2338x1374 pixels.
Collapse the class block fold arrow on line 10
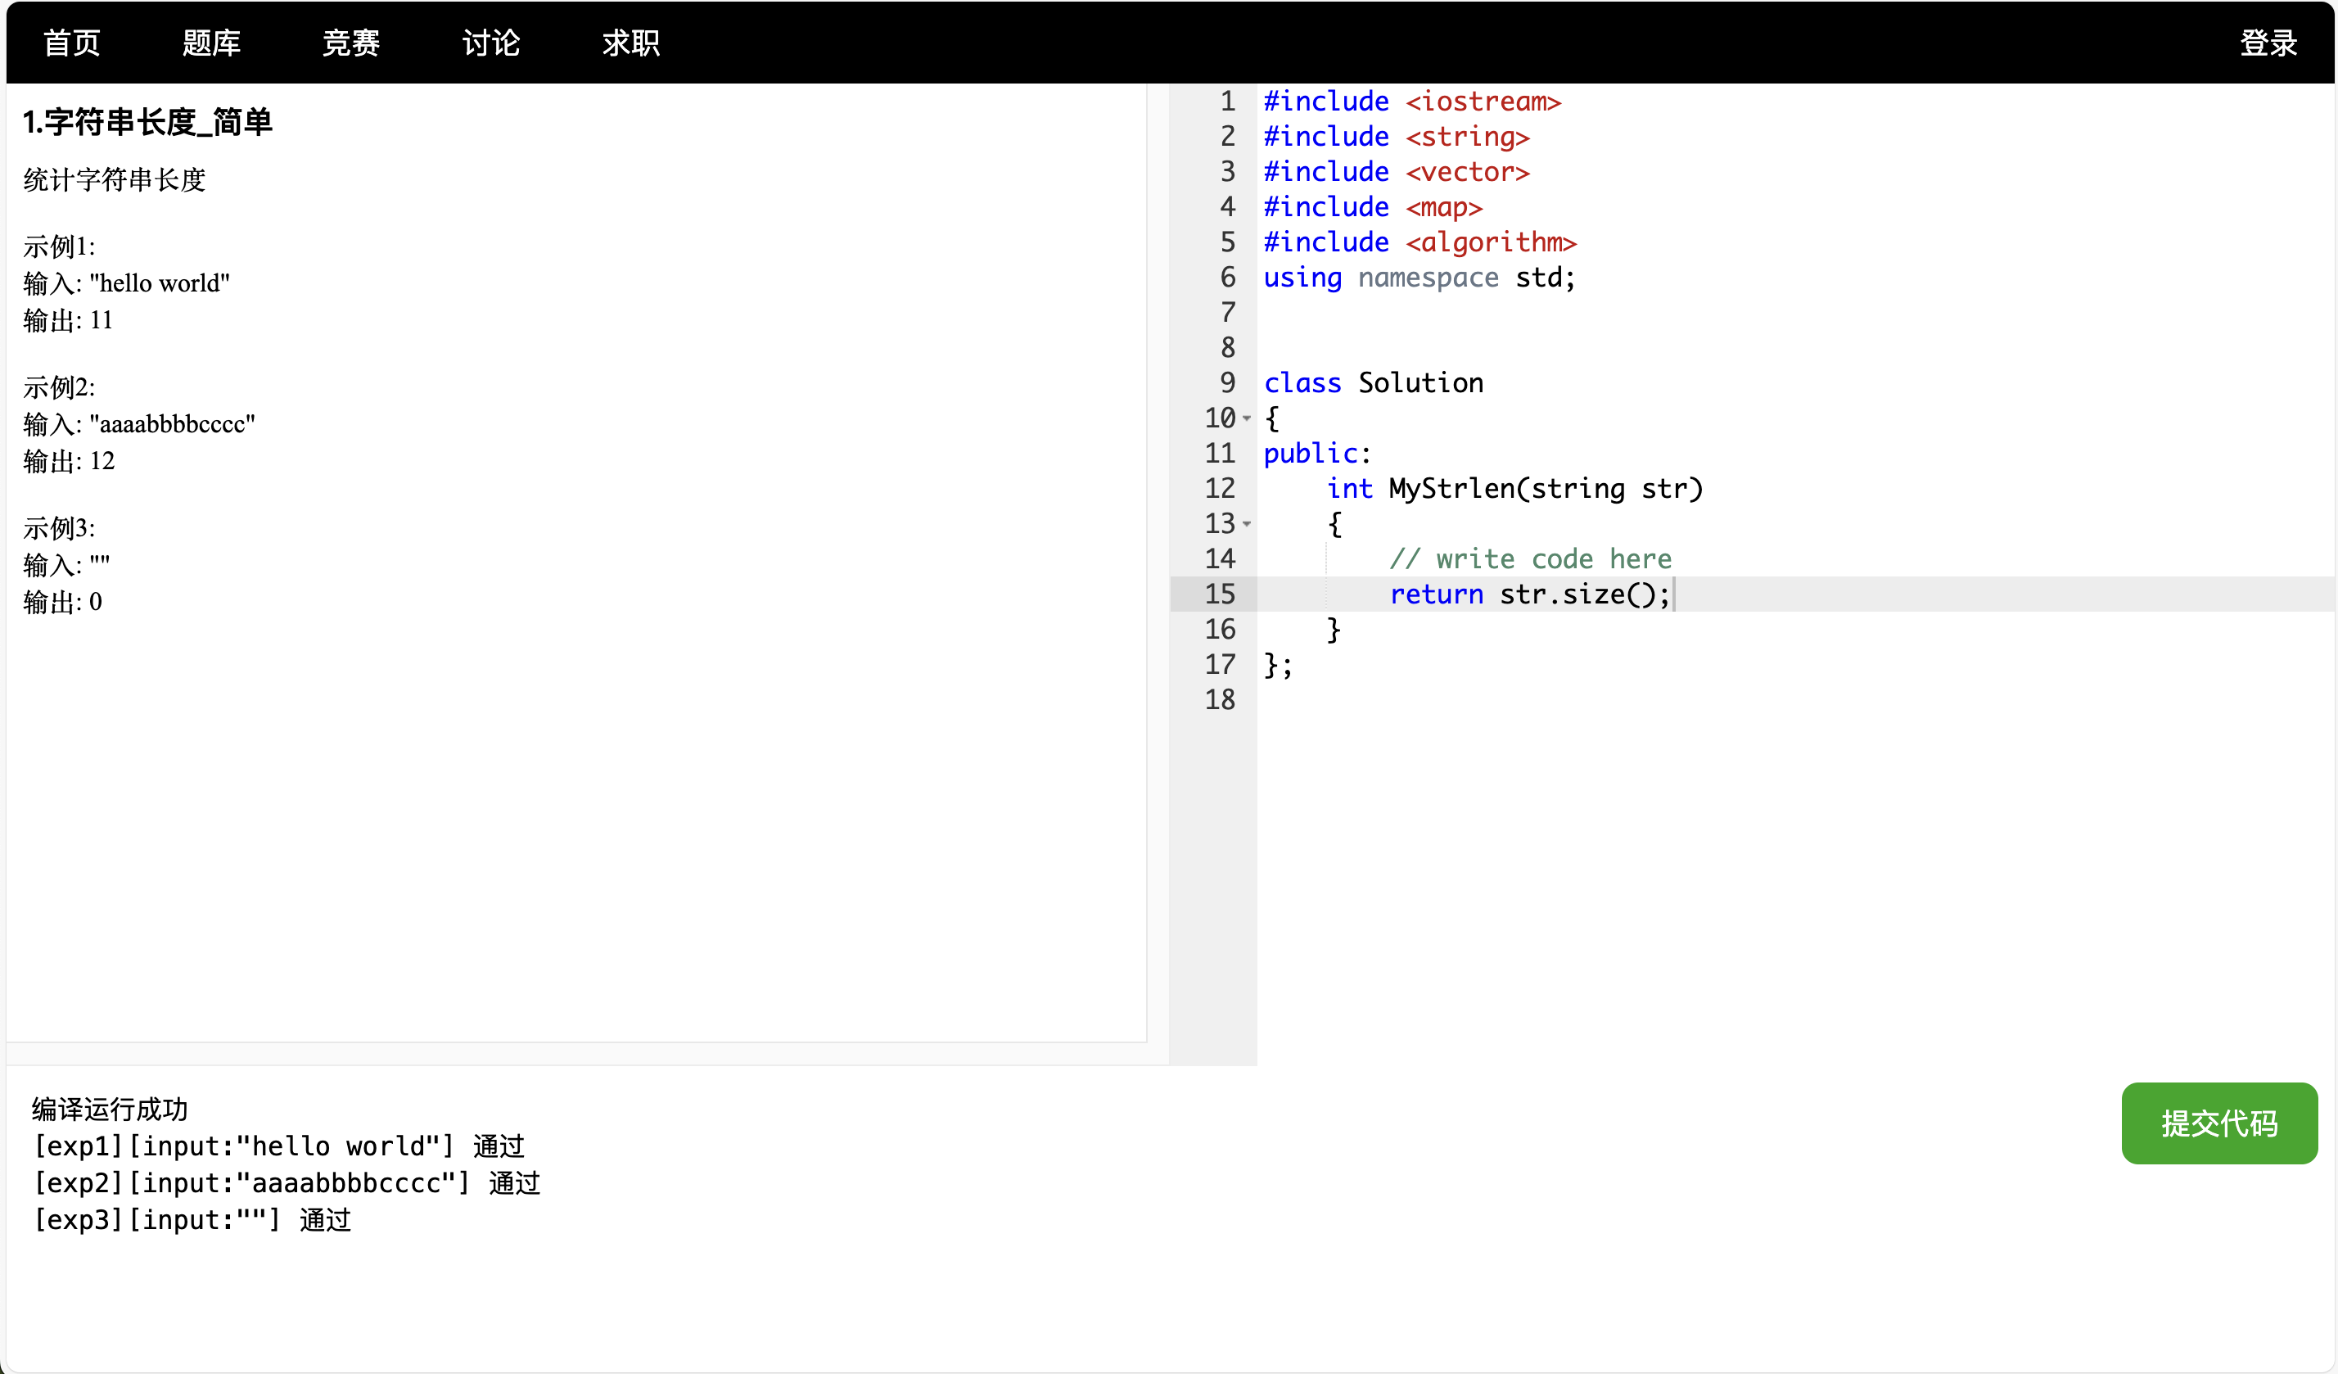pos(1247,419)
